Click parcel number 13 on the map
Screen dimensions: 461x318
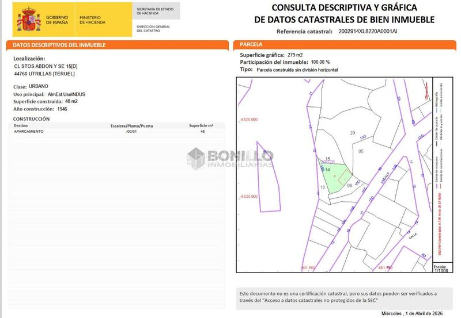[x=323, y=187]
